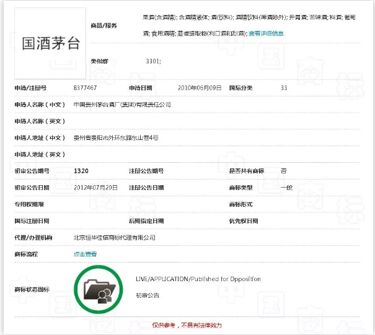Click the 初审公告 status text
The height and width of the screenshot is (335, 375).
(148, 295)
